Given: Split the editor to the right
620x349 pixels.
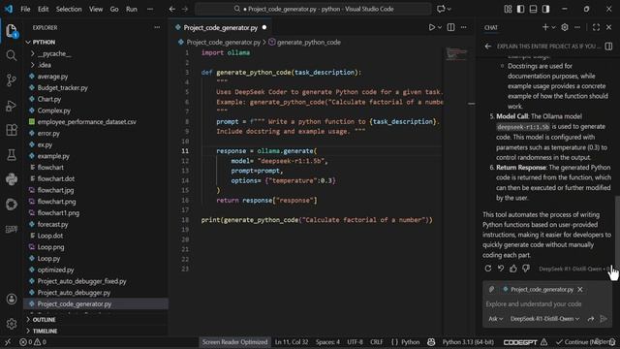Looking at the screenshot, I should click(x=450, y=27).
